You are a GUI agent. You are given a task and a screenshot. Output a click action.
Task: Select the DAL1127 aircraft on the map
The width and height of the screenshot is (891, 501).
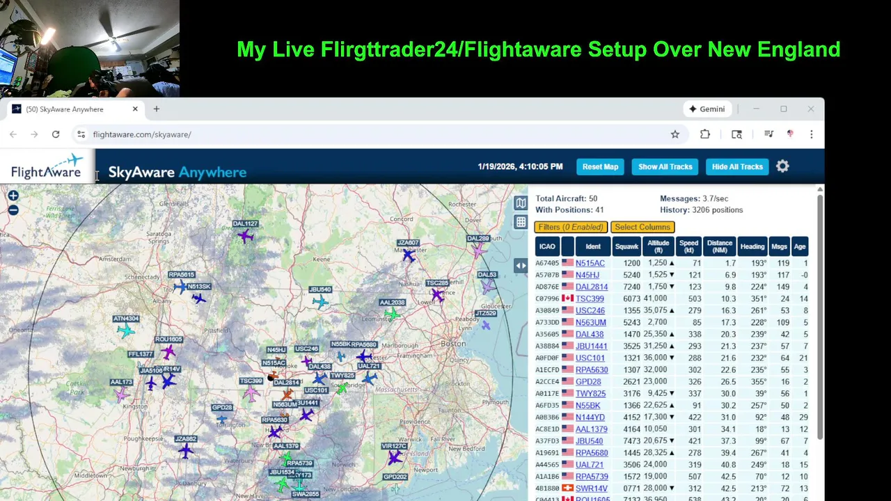245,236
